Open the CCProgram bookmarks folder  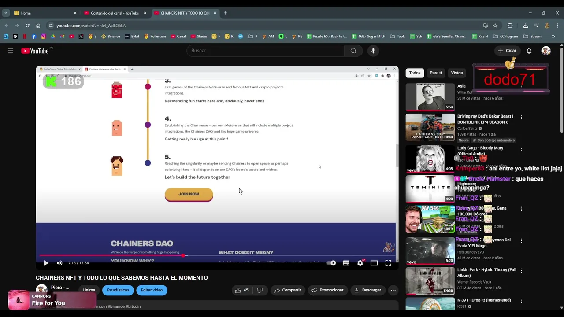tap(505, 37)
